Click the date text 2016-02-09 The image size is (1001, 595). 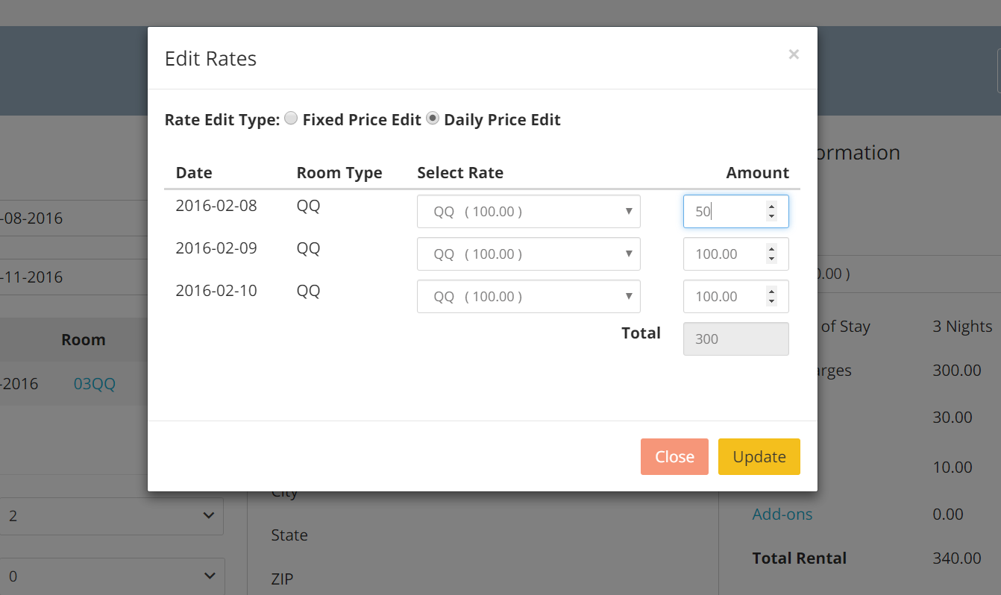tap(216, 248)
